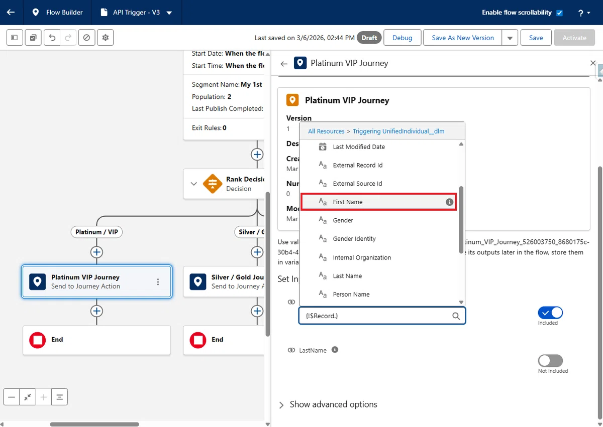Click Silver / Gold Journey node icon
Screen dimensions: 603x427
pyautogui.click(x=198, y=281)
